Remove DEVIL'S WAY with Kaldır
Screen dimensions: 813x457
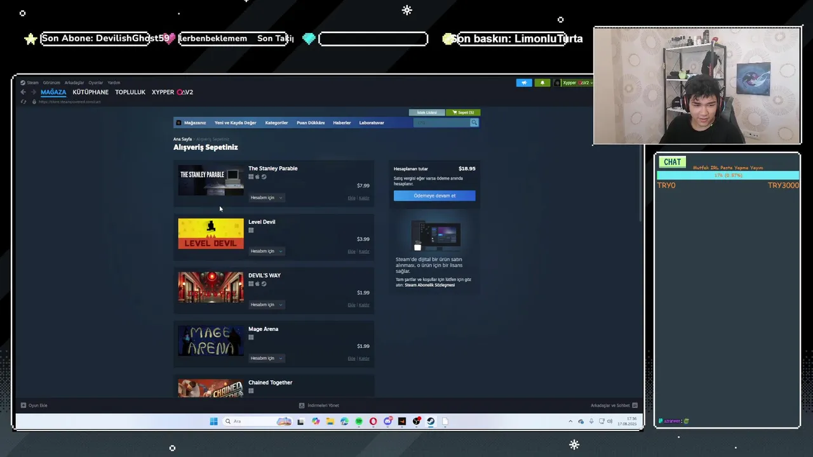tap(364, 305)
